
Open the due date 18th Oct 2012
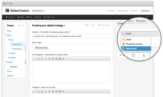tap(104, 25)
